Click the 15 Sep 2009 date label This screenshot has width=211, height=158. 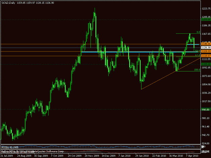click(41, 156)
